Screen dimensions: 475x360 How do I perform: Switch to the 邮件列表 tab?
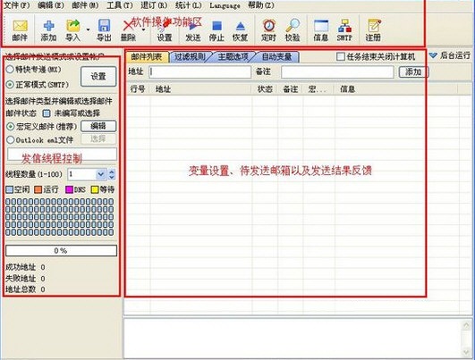(x=147, y=57)
